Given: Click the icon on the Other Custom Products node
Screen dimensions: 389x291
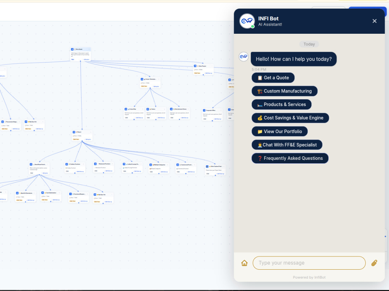Looking at the screenshot, I should tap(207, 166).
